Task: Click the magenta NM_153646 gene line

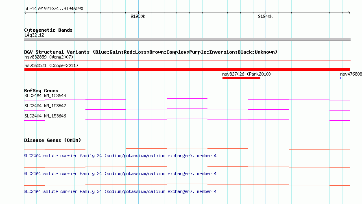Action: 187,119
